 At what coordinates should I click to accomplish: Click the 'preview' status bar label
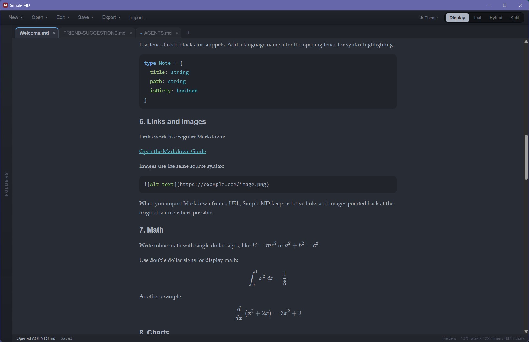pos(449,338)
